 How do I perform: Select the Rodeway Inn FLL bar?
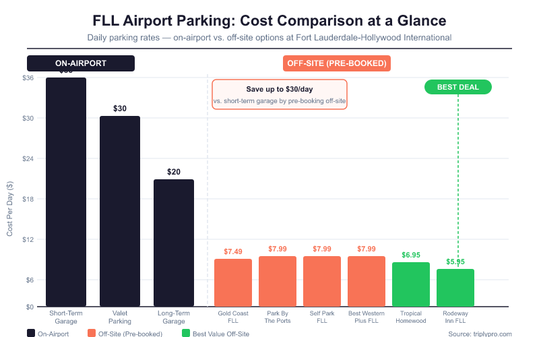pyautogui.click(x=455, y=288)
